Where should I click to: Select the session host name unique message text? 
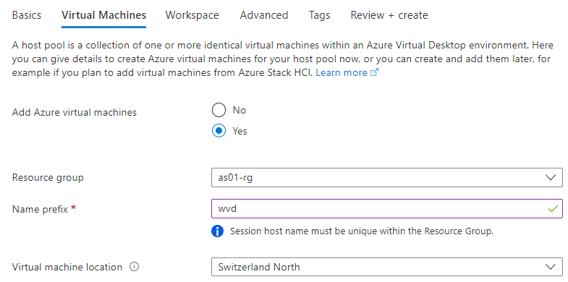(362, 231)
